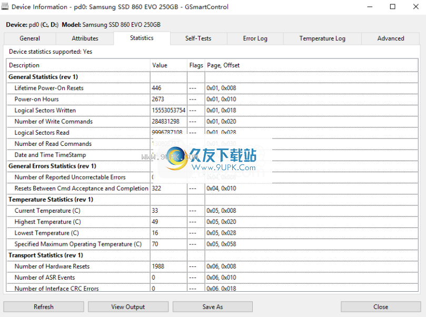Select the General Statistics (rev 1) row
Screen dimensions: 426x317
click(212, 77)
